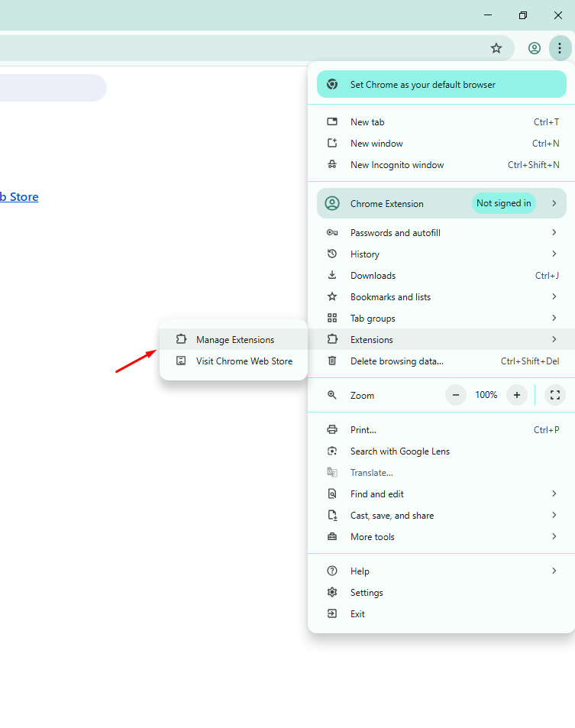
Task: Open the Downloads menu item
Action: (441, 275)
